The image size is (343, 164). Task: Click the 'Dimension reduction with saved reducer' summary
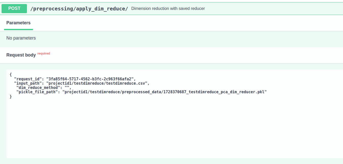point(168,9)
